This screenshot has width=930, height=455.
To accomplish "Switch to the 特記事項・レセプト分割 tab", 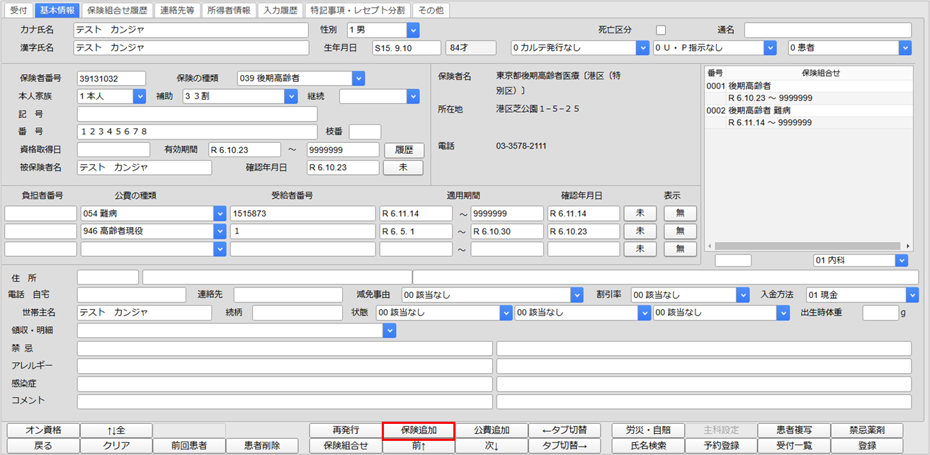I will tap(358, 11).
